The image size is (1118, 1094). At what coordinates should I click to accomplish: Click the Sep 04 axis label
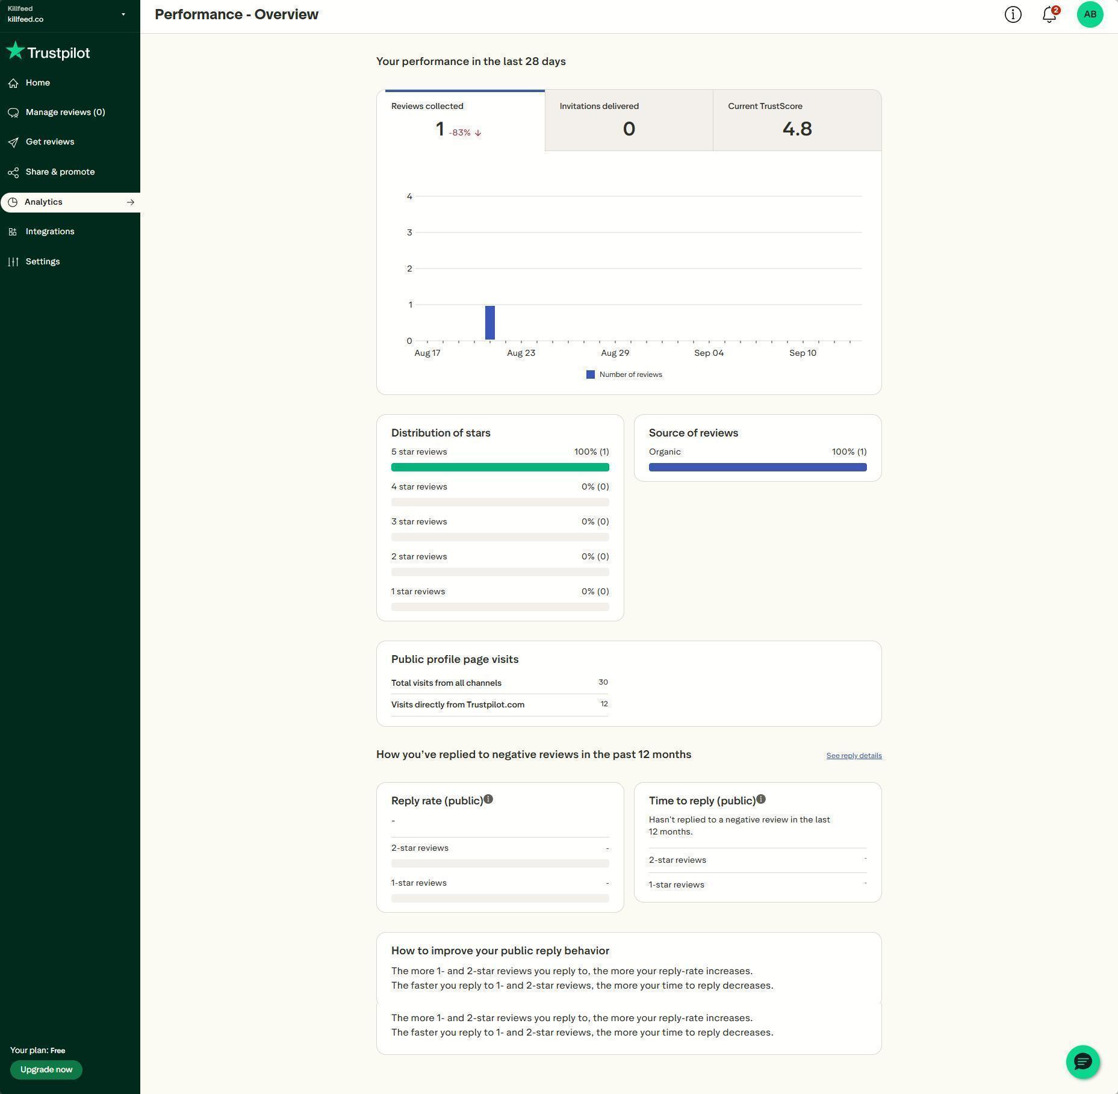pos(709,353)
